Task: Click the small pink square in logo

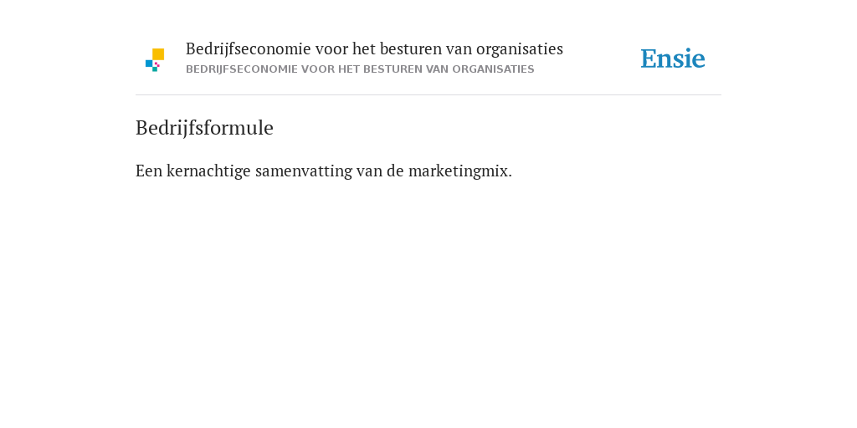Action: click(157, 64)
